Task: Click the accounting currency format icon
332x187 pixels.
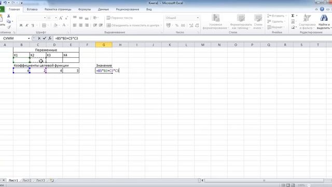Action: (168, 25)
